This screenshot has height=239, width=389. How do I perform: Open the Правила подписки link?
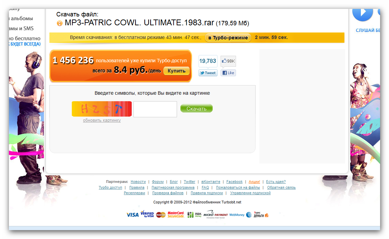[x=207, y=193]
